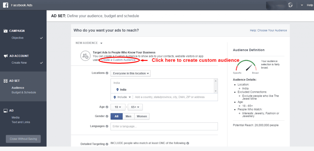Open the minimum age 18 dropdown
314x151 pixels.
coord(118,107)
